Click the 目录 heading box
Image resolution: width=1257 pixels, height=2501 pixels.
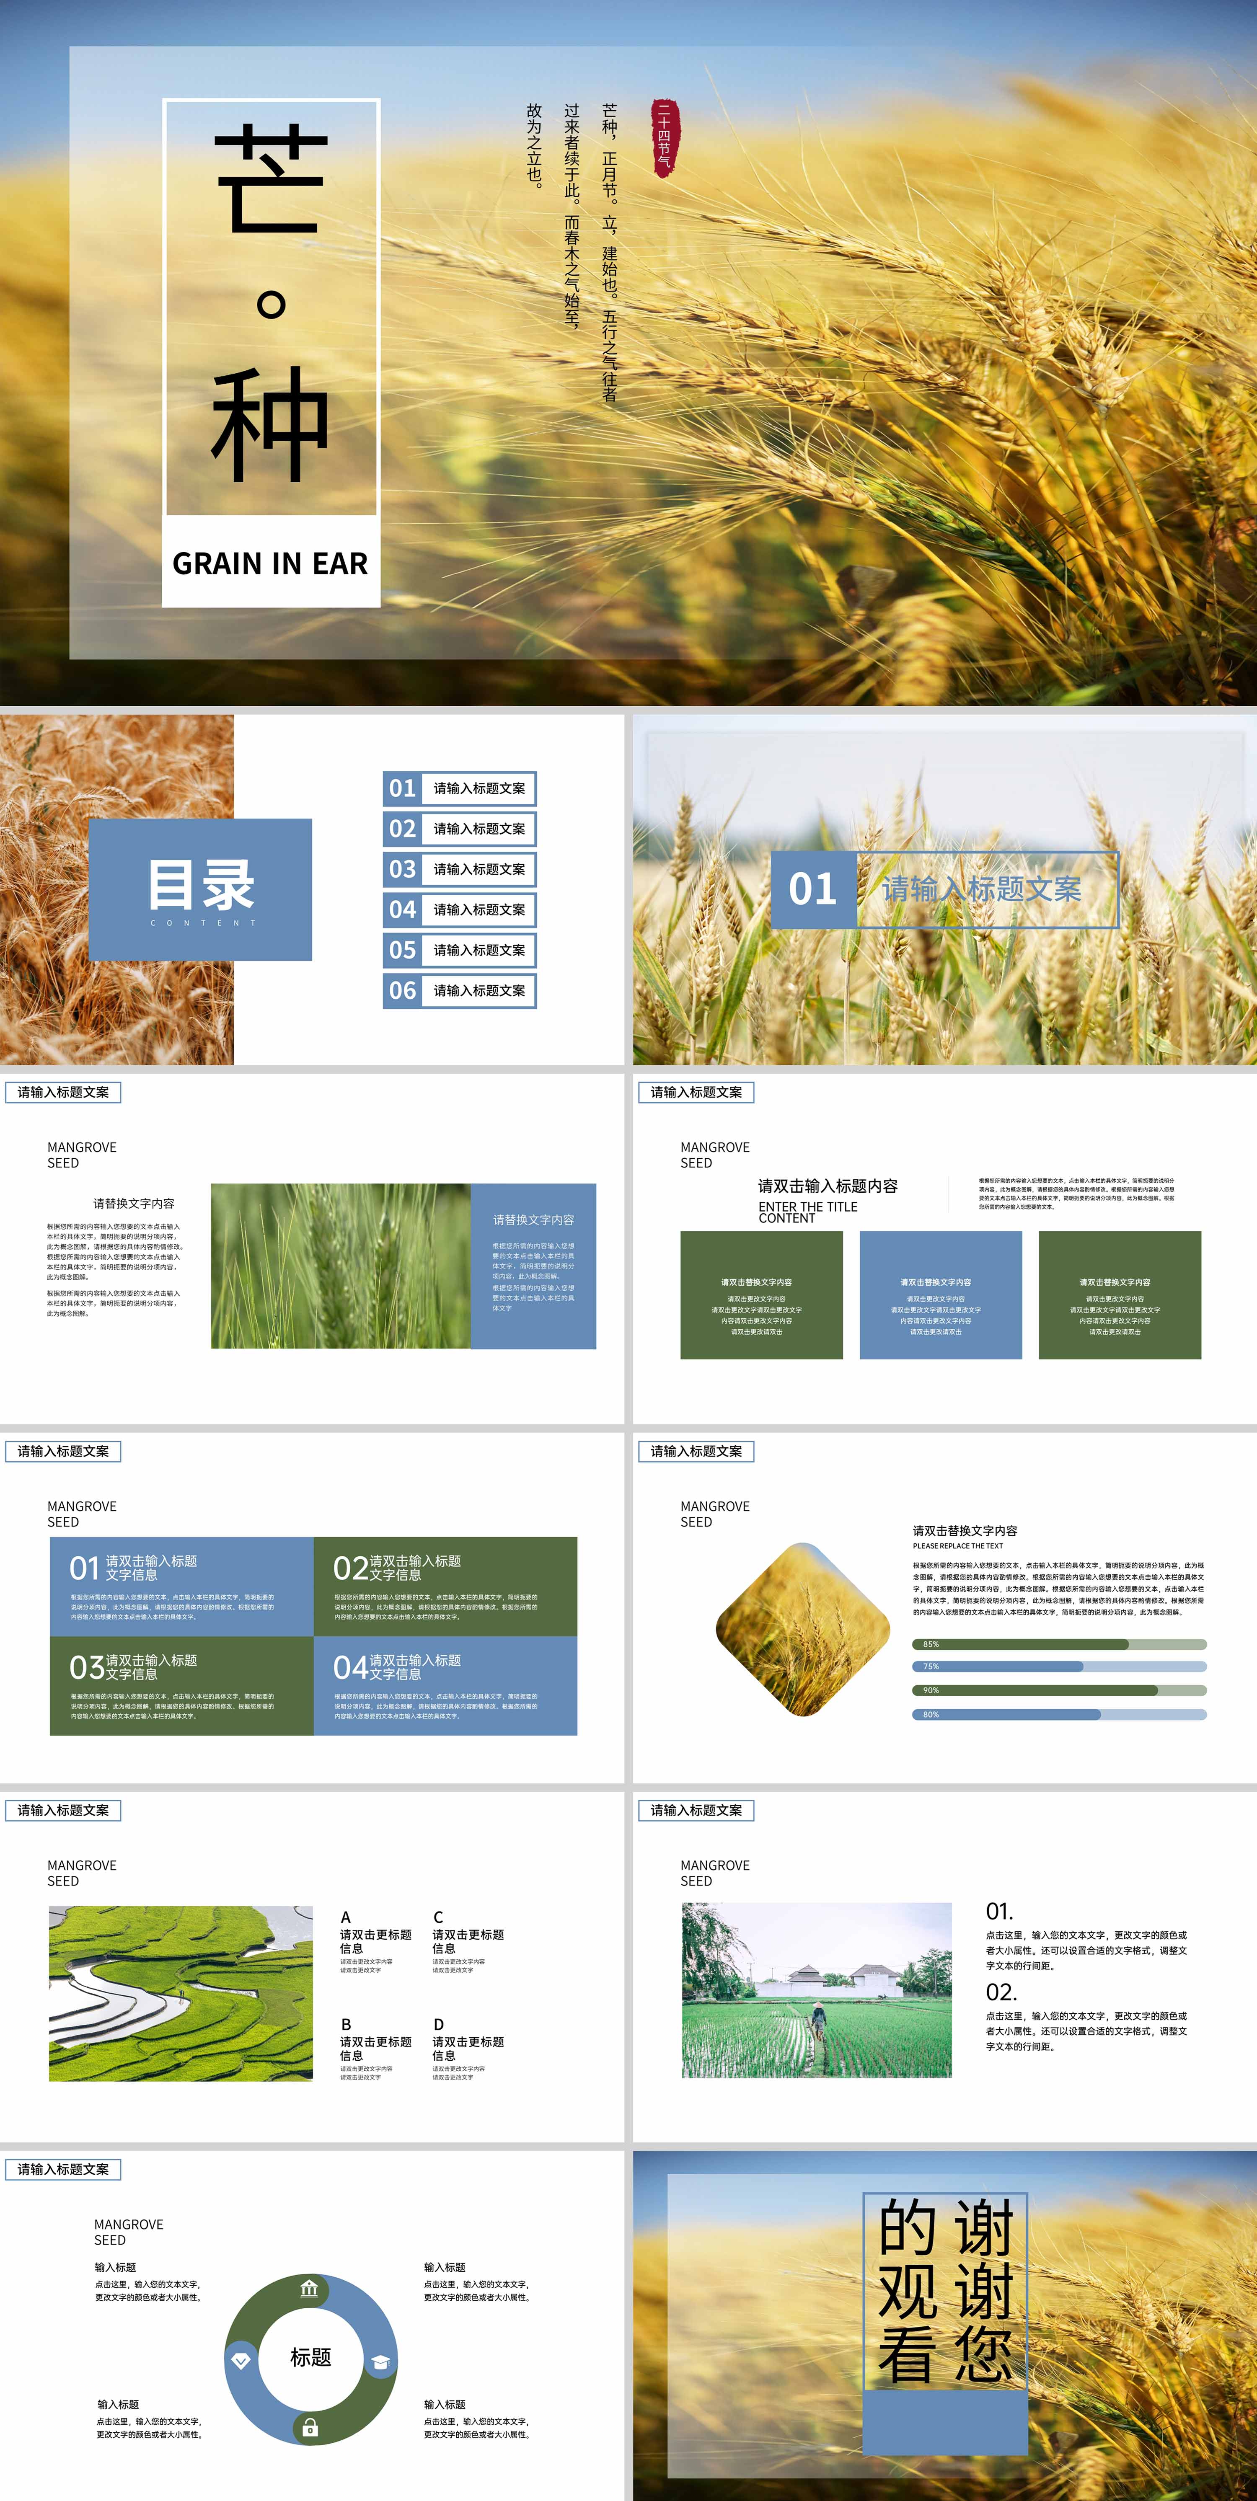(x=200, y=889)
